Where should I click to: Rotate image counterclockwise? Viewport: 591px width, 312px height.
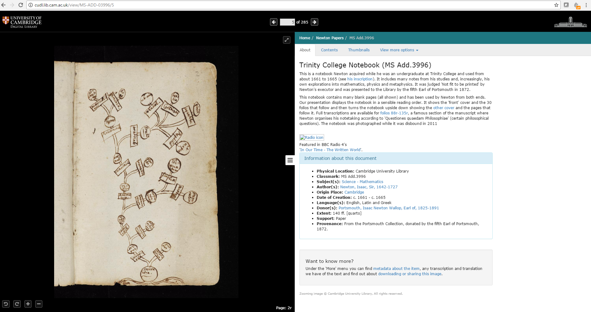(6, 304)
